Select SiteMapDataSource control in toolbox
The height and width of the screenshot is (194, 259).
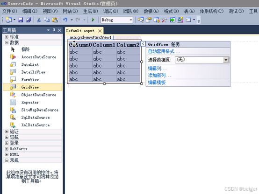click(x=33, y=110)
